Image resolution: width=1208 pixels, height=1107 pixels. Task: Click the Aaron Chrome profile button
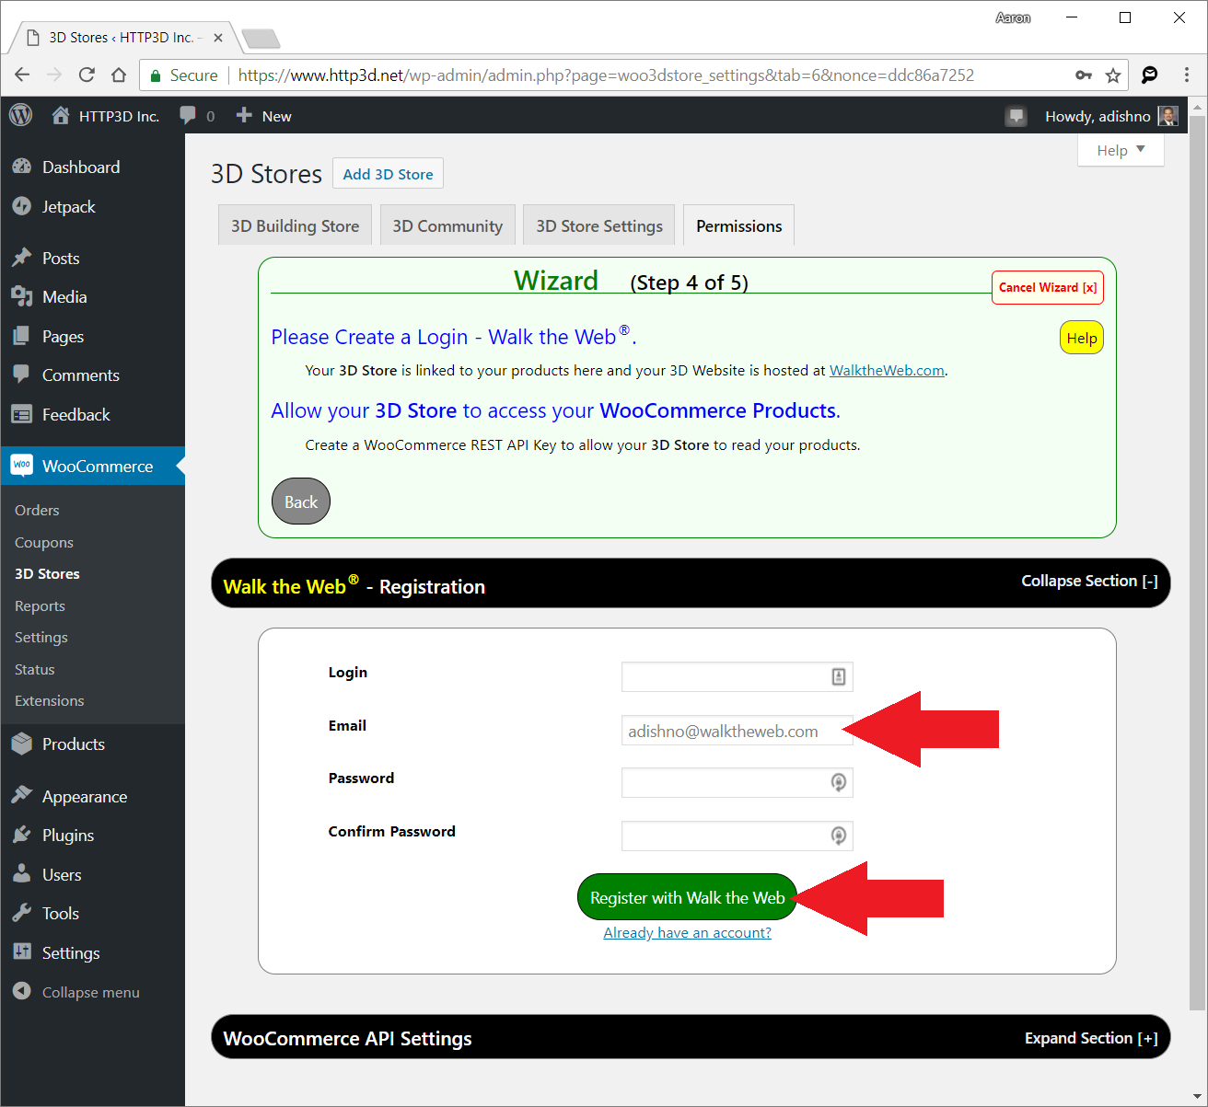(1013, 17)
